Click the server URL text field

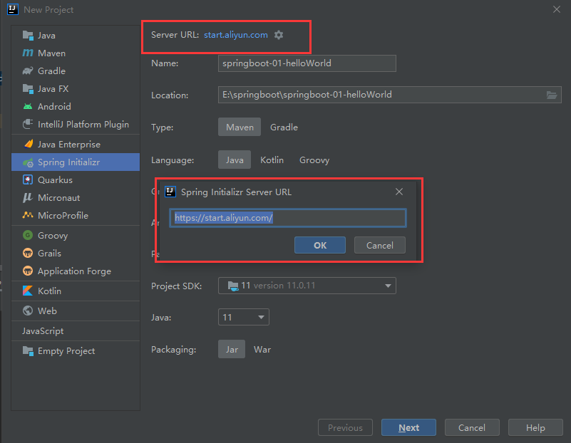(x=288, y=218)
